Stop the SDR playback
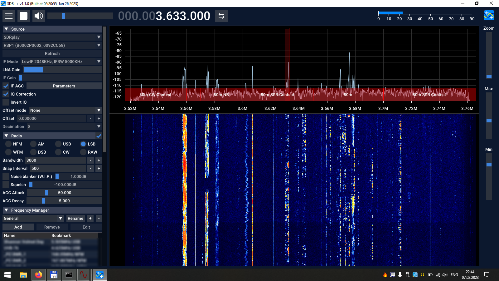Viewport: 499px width, 281px height. 24,16
